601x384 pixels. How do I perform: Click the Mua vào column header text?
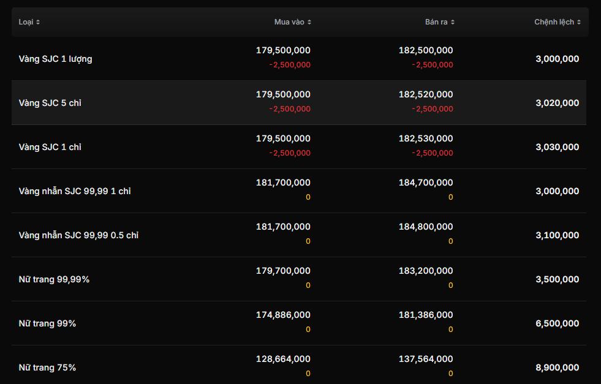[x=289, y=22]
